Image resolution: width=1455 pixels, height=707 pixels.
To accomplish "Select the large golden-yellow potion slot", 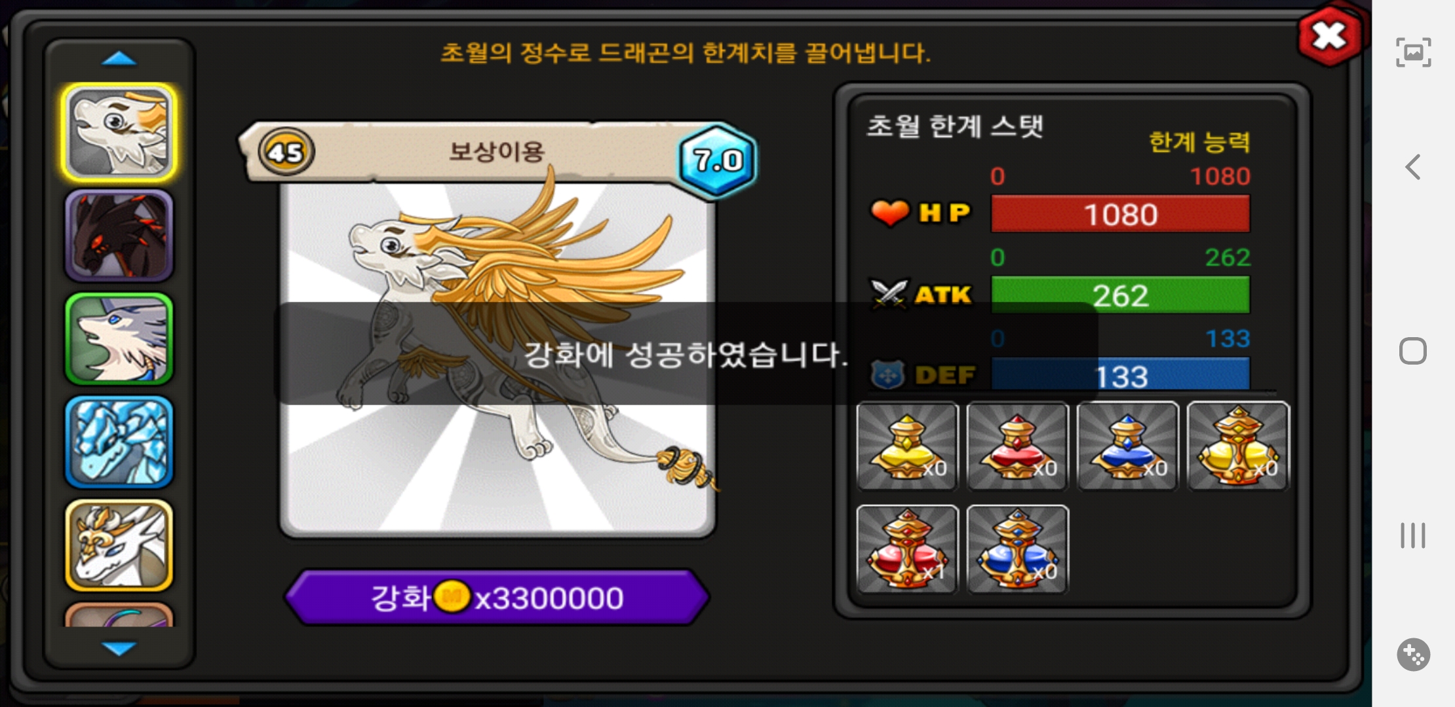I will pos(1238,446).
